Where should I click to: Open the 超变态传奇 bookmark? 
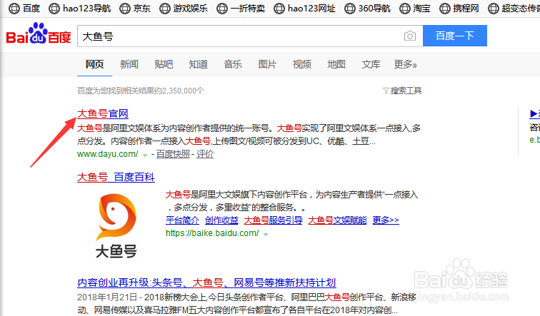(x=514, y=9)
